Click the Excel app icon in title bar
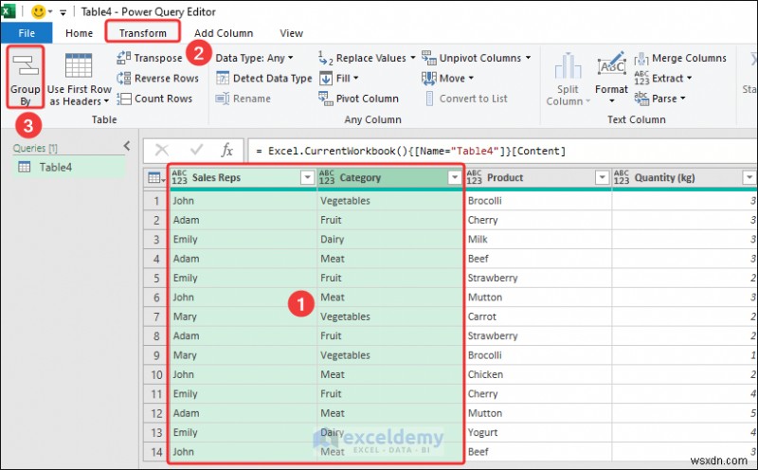This screenshot has height=470, width=758. (x=9, y=10)
